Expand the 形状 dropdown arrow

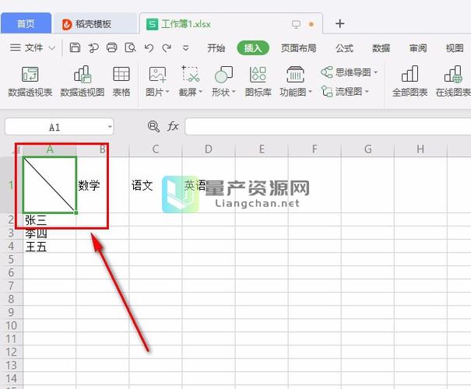pos(234,92)
